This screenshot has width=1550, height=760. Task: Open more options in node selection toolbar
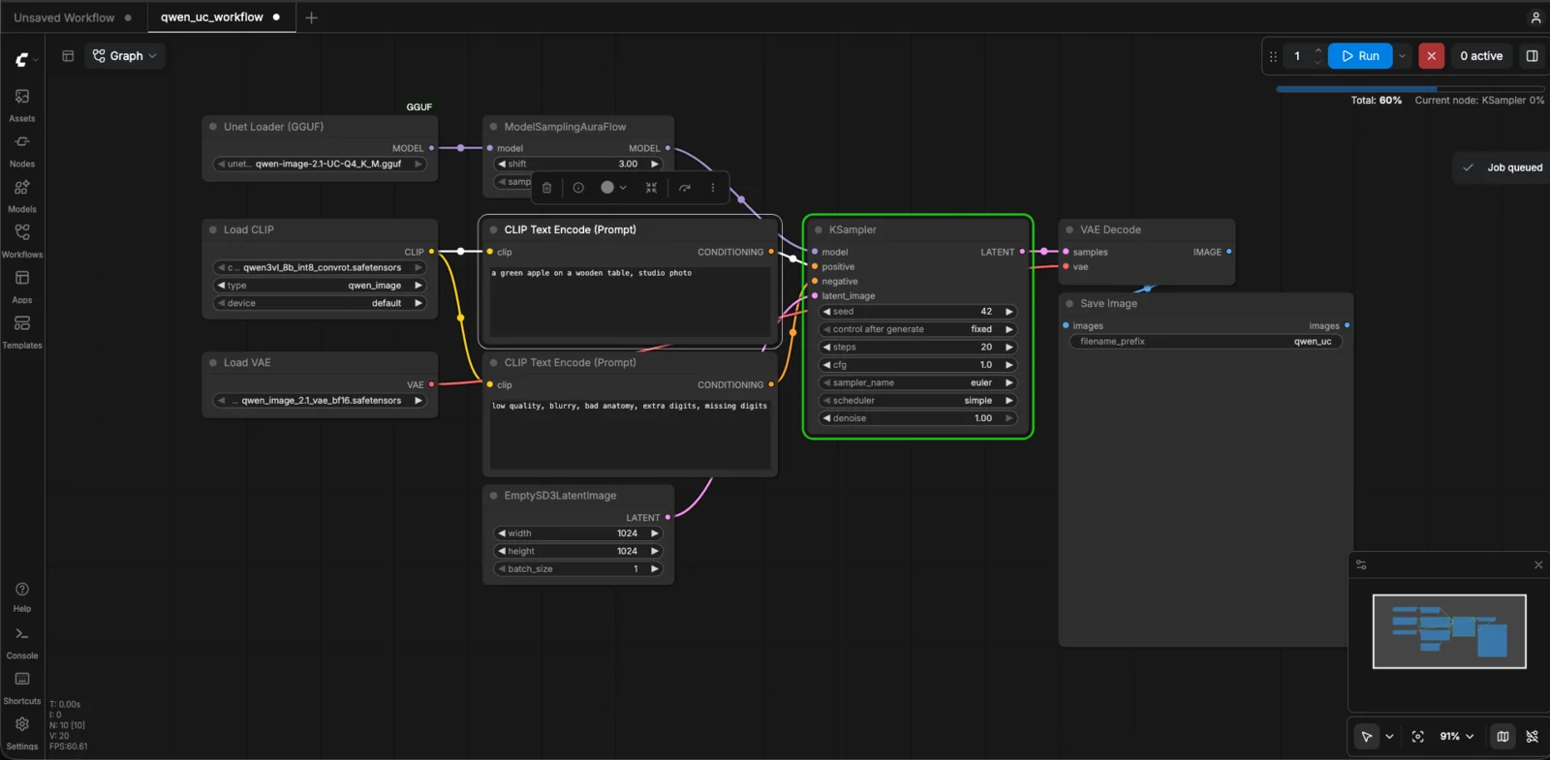(713, 188)
